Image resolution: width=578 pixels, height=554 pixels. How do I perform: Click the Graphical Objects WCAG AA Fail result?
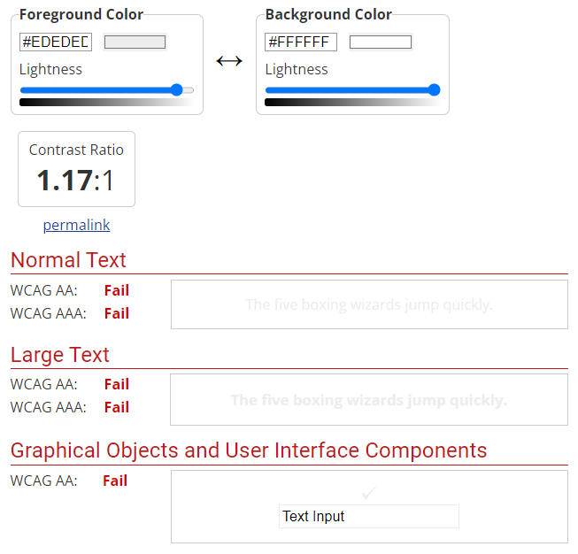[x=115, y=481]
